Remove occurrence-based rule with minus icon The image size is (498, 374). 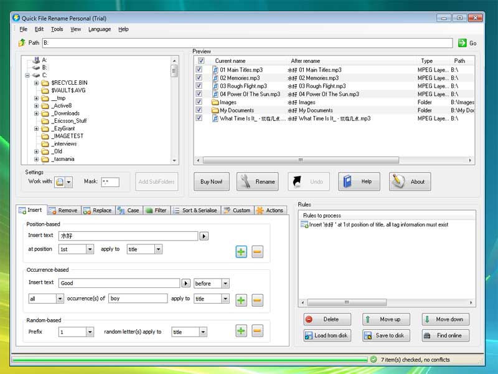click(257, 300)
